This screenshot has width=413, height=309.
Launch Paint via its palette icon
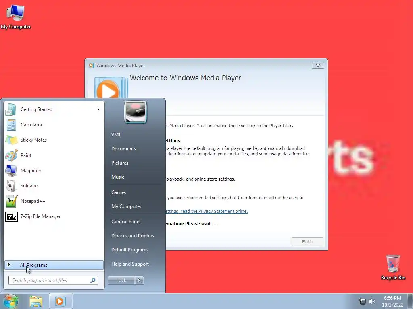[11, 155]
